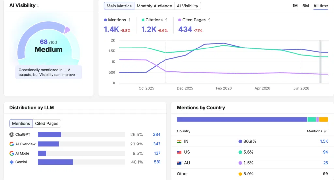334x180 pixels.
Task: Switch to the Monthly Audience tab
Action: [154, 6]
